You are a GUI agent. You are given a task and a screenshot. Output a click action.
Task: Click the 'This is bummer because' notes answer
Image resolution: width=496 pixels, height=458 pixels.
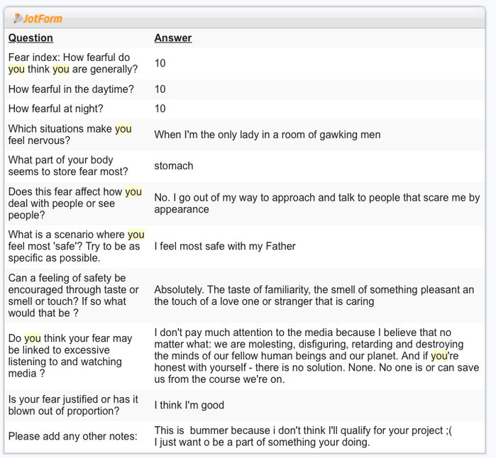click(x=303, y=437)
